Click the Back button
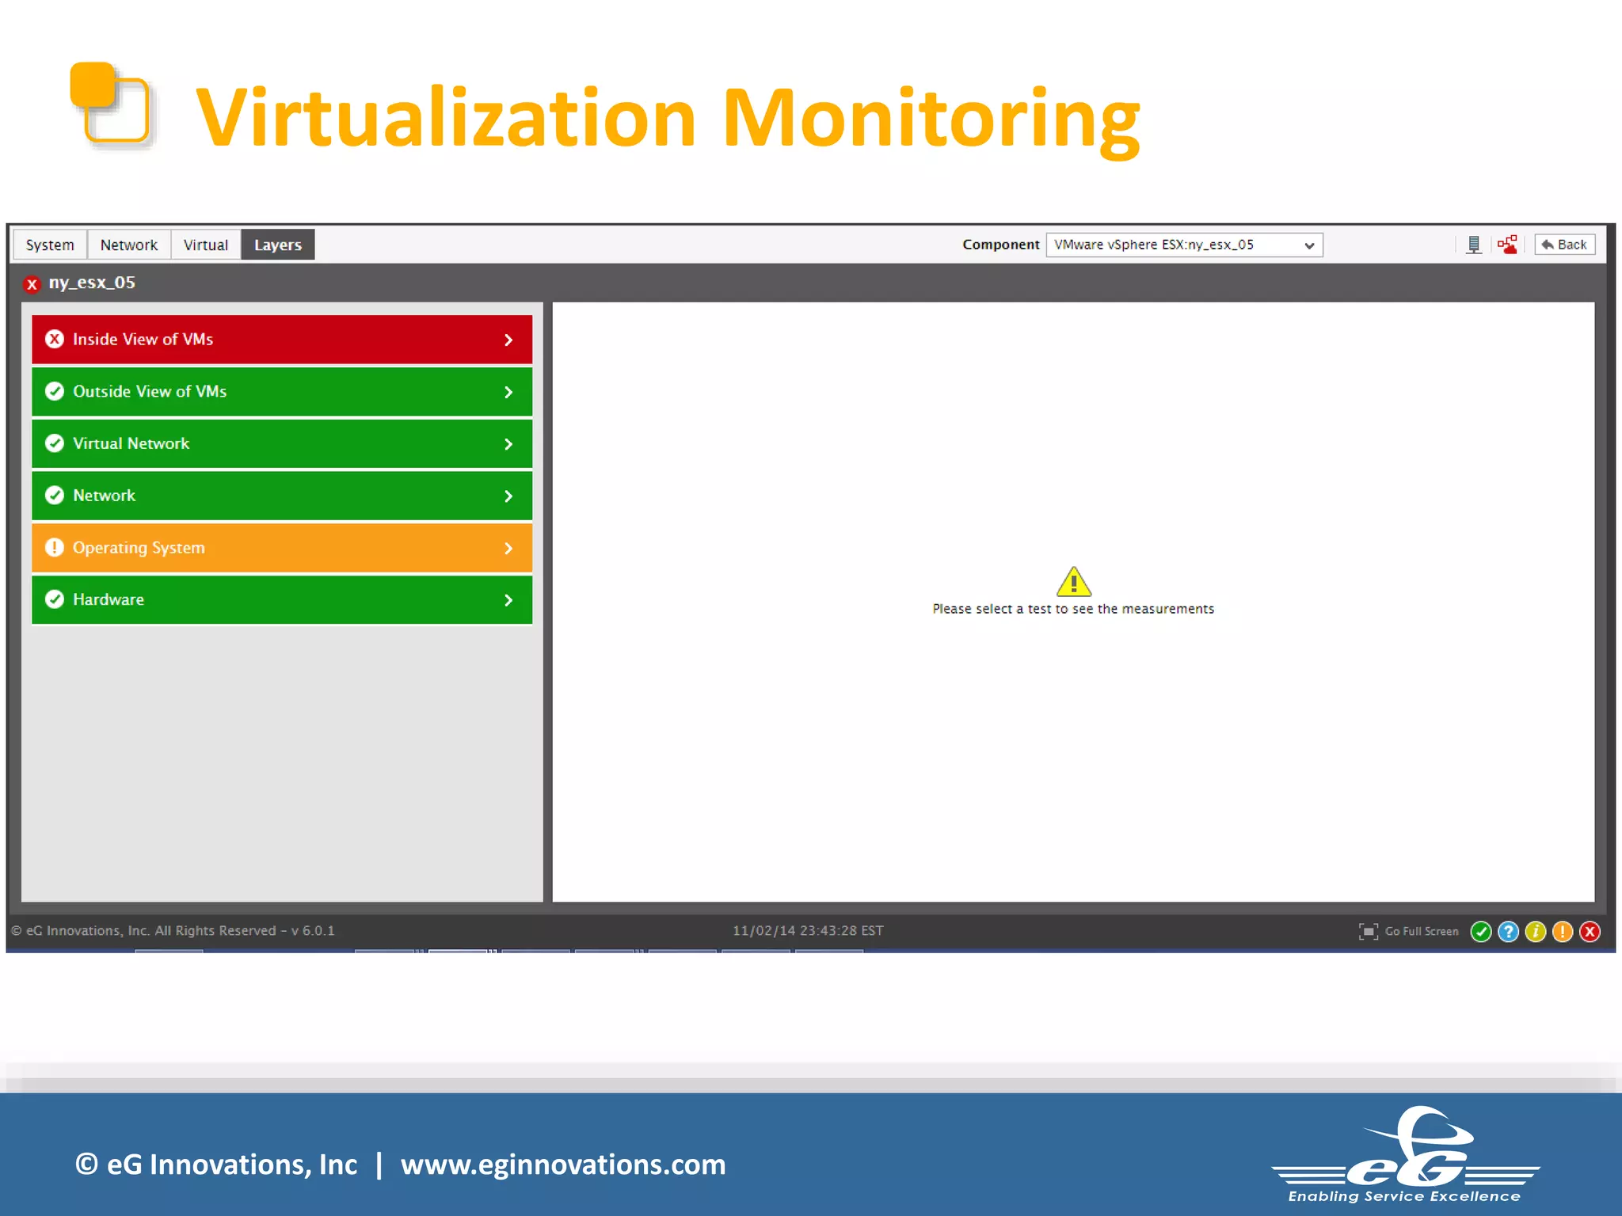The width and height of the screenshot is (1622, 1216). tap(1565, 245)
